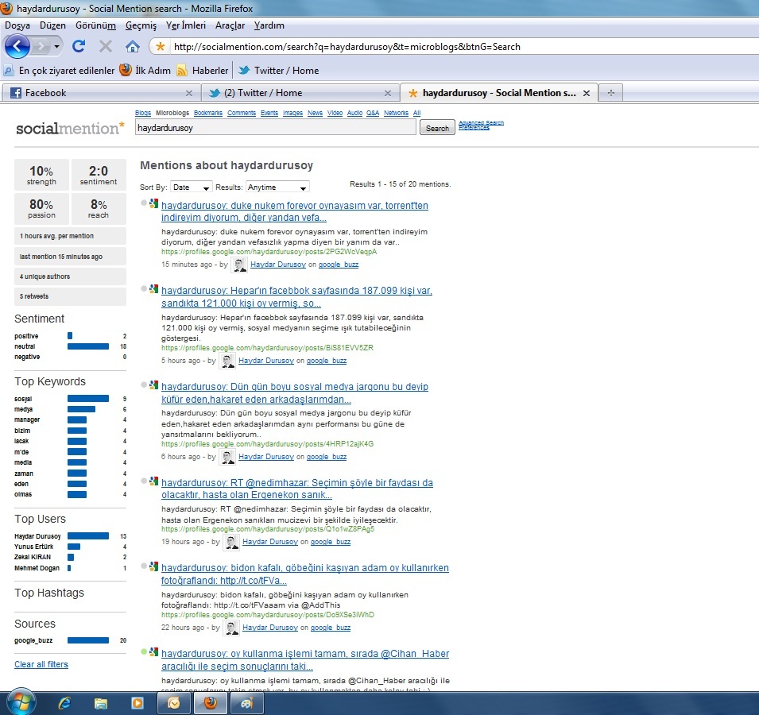Open the Görünüm menu
The width and height of the screenshot is (759, 715).
(x=95, y=25)
